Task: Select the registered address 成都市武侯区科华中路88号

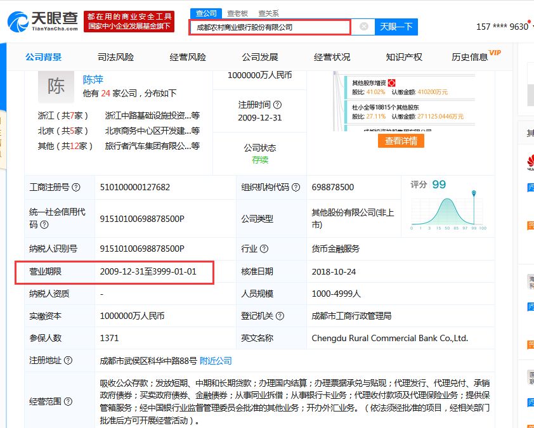Action: [148, 361]
